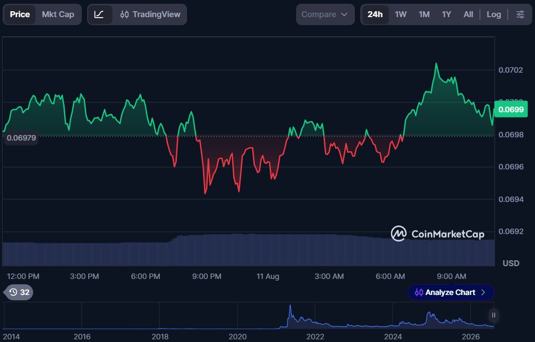Image resolution: width=535 pixels, height=342 pixels.
Task: Click the TradingView candlestick icon
Action: click(125, 14)
